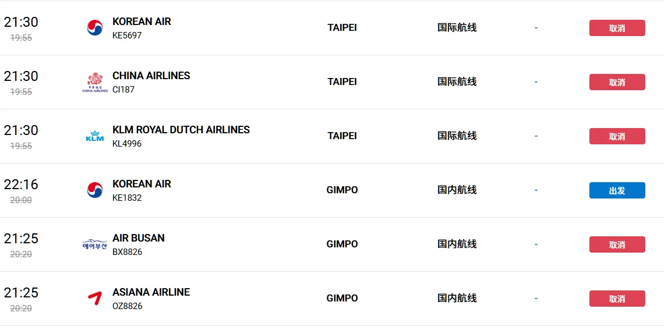Image resolution: width=668 pixels, height=330 pixels.
Task: Click flight number BX8826 text
Action: pyautogui.click(x=128, y=252)
